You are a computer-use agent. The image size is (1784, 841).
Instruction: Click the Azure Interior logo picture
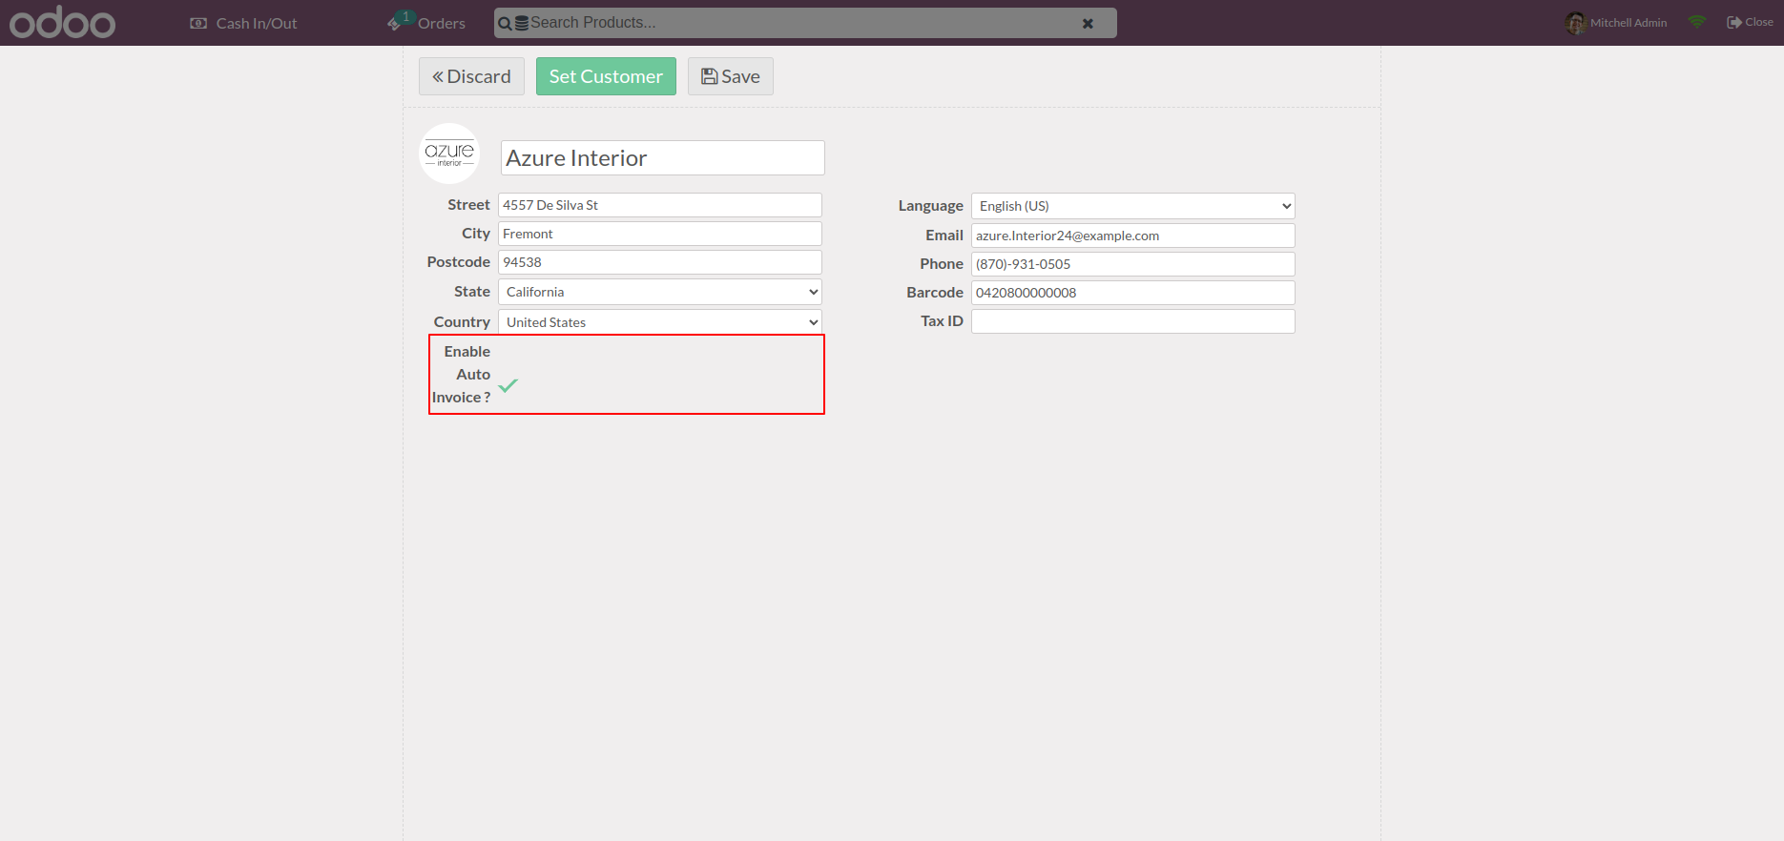pyautogui.click(x=449, y=154)
